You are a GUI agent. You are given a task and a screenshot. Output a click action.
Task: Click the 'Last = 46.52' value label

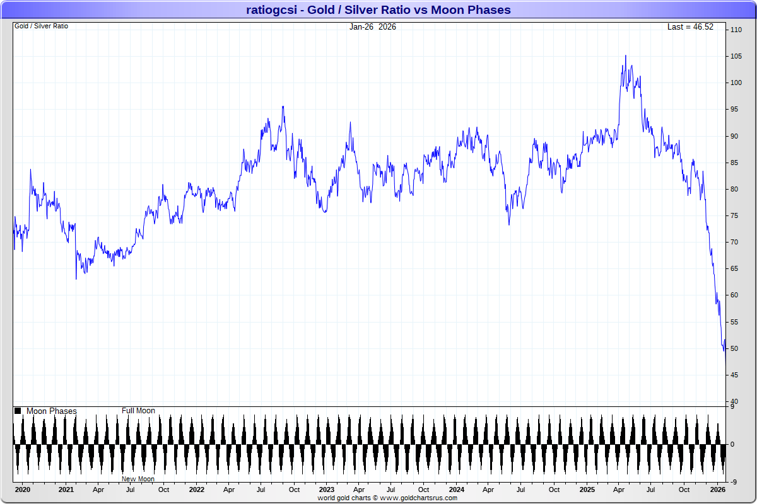(x=691, y=26)
